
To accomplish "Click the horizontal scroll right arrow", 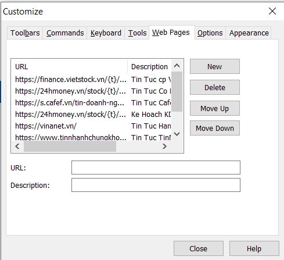I will click(164, 147).
